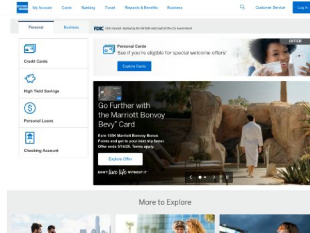This screenshot has width=310, height=233.
Task: Click the FDIC-insured disclaimer text
Action: (148, 28)
